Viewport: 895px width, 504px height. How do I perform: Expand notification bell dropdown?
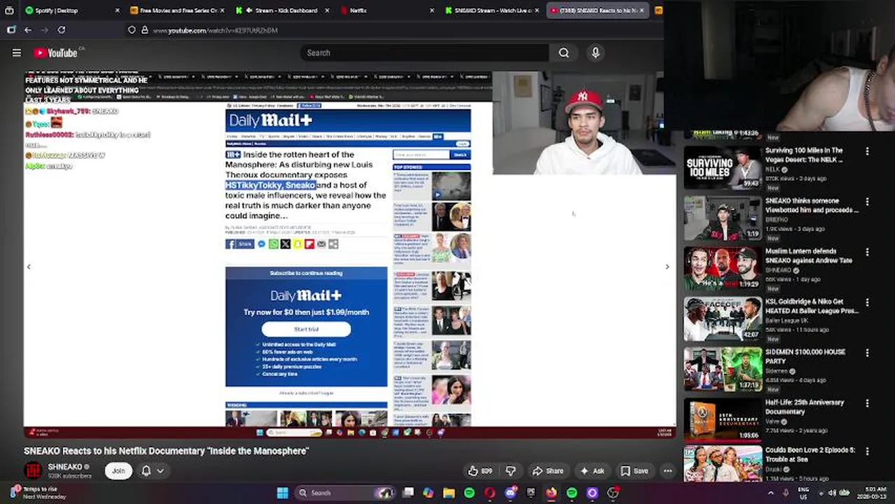(153, 470)
